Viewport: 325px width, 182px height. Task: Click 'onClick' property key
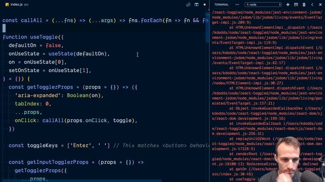coord(25,120)
